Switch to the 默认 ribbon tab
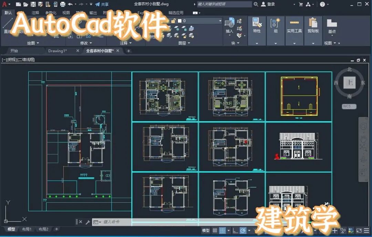This screenshot has height=237, width=372. (x=8, y=12)
